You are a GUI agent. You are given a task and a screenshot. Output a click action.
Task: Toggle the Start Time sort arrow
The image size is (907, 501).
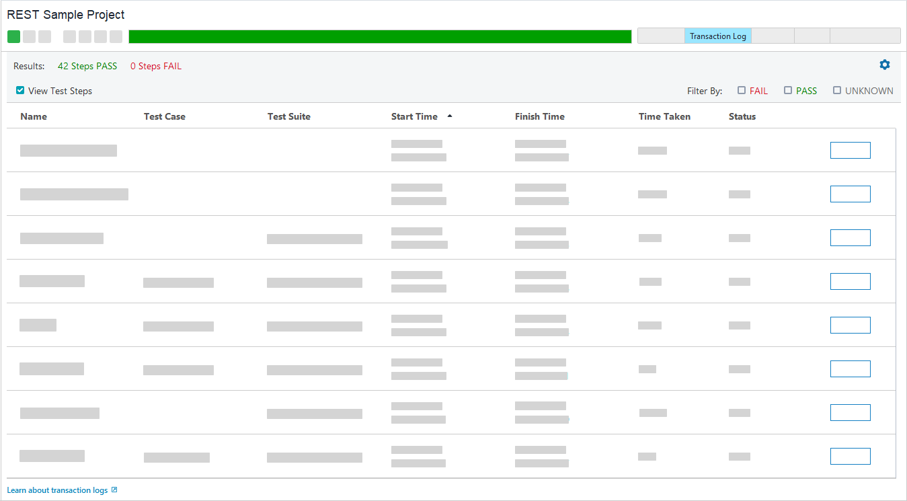[449, 116]
